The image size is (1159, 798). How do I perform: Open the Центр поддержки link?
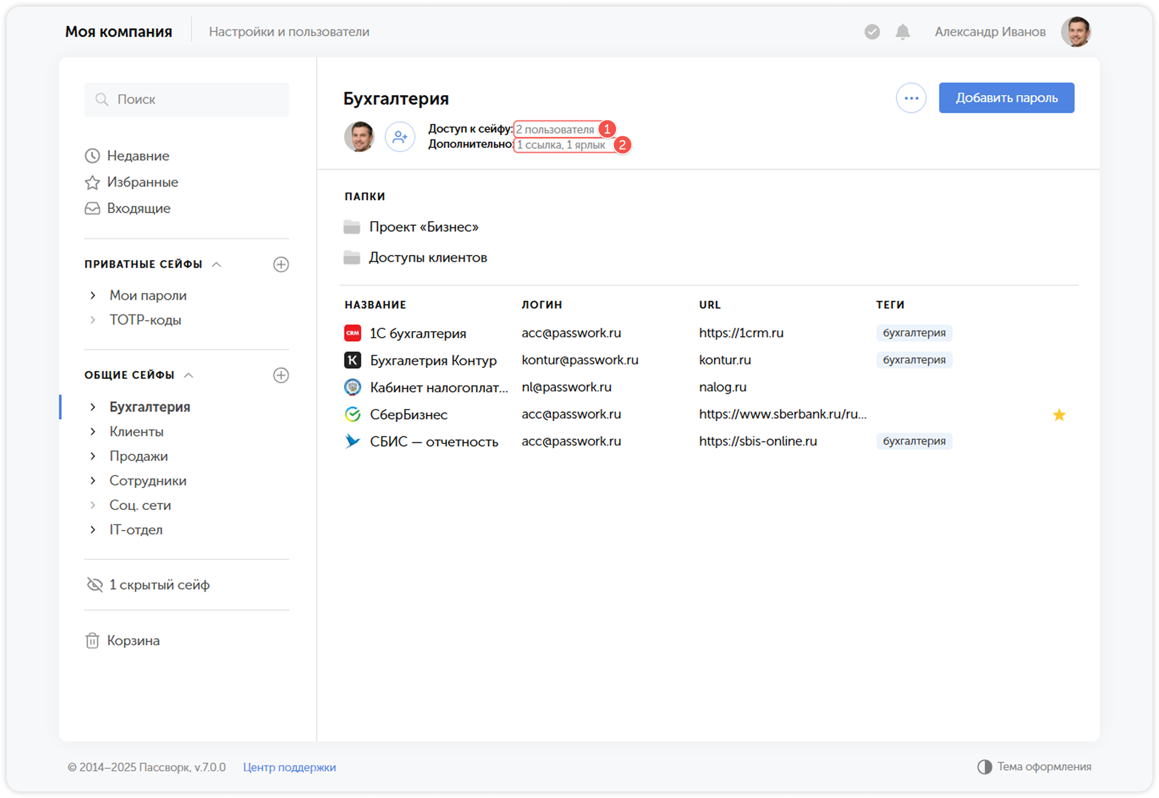tap(290, 767)
